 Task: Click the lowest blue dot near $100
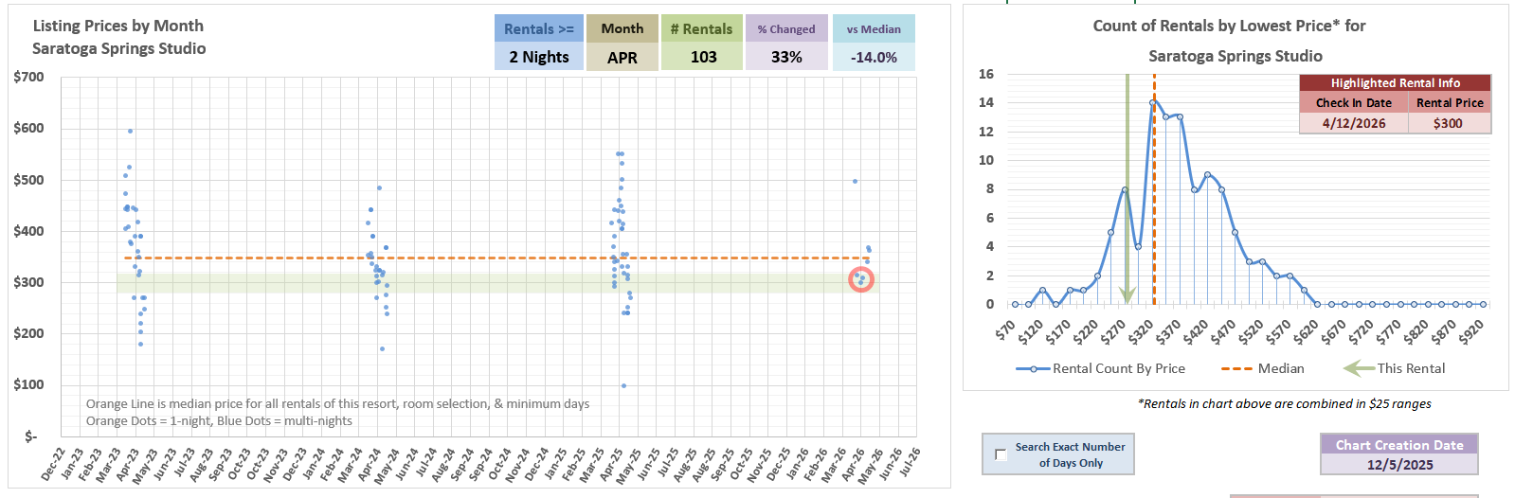(x=622, y=385)
